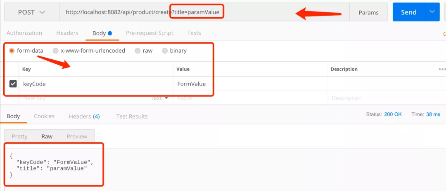Open the response Cookies tab
This screenshot has width=446, height=191.
coord(44,116)
